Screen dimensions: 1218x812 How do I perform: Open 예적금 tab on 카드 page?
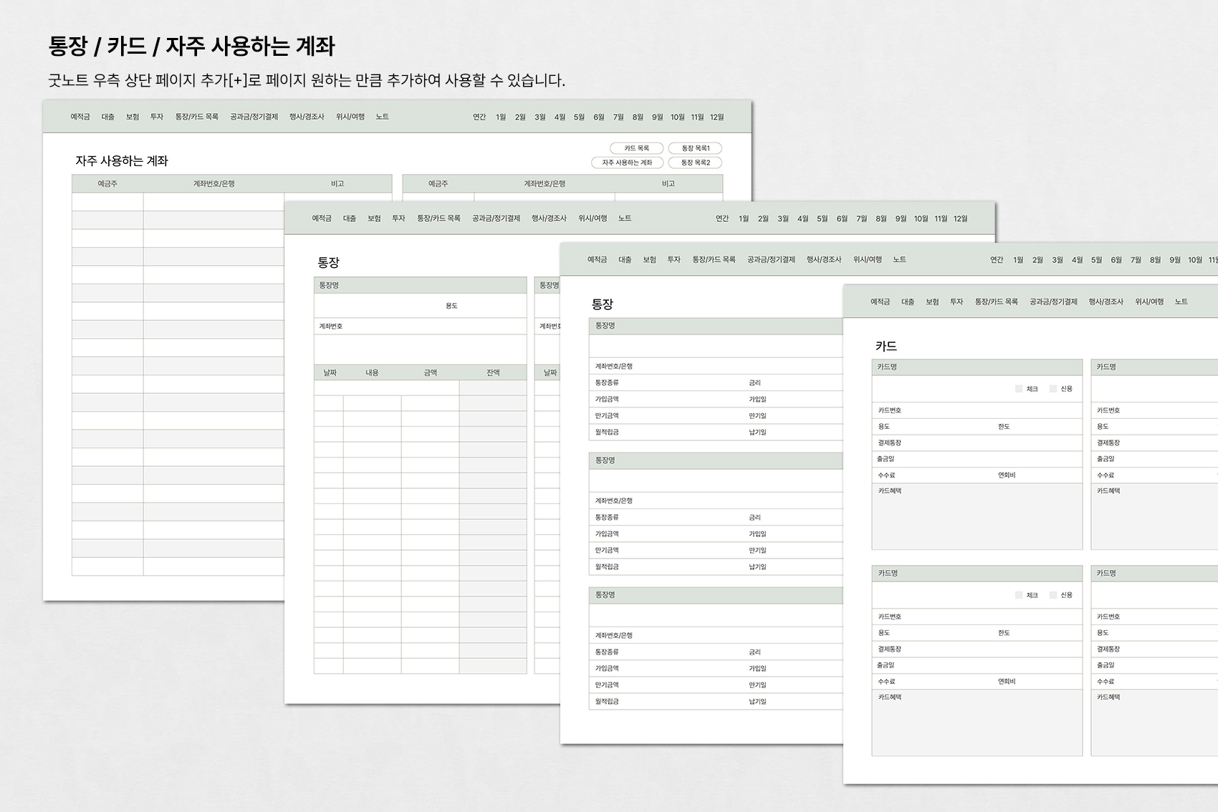[881, 302]
